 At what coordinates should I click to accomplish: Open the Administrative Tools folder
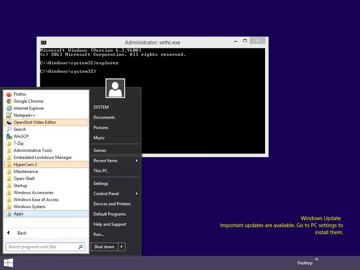pyautogui.click(x=46, y=150)
